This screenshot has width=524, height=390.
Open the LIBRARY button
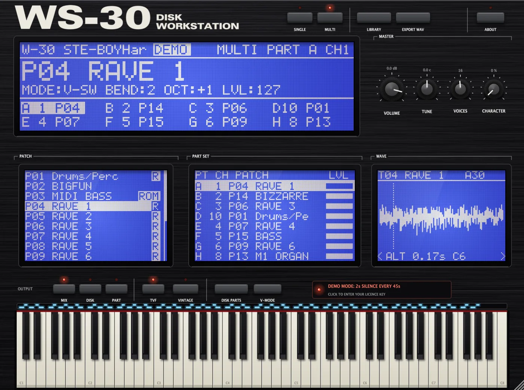[x=374, y=18]
